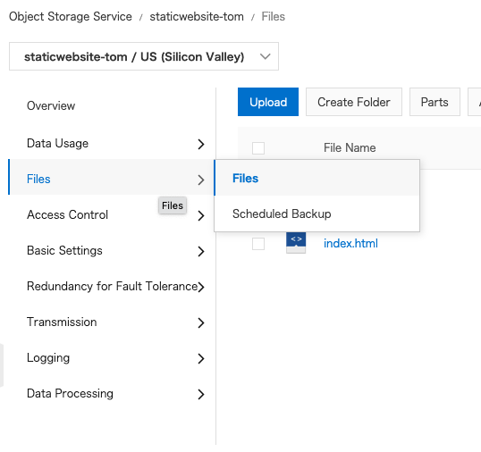481x452 pixels.
Task: Click the Files menu chevron icon
Action: 201,180
